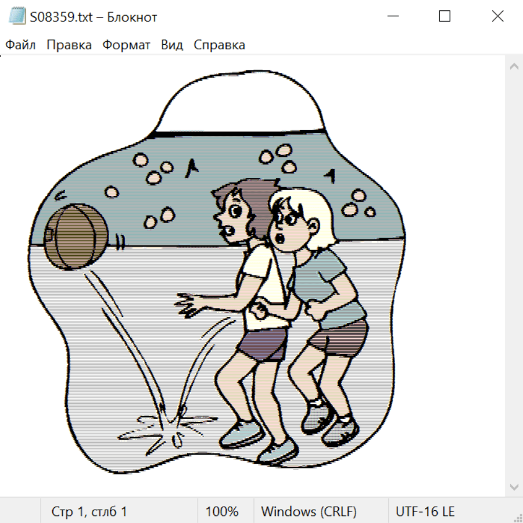Click the scroll up arrow
523x523 pixels.
[514, 66]
